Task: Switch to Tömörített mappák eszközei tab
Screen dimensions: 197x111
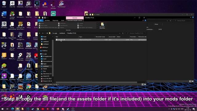Action: (75, 20)
